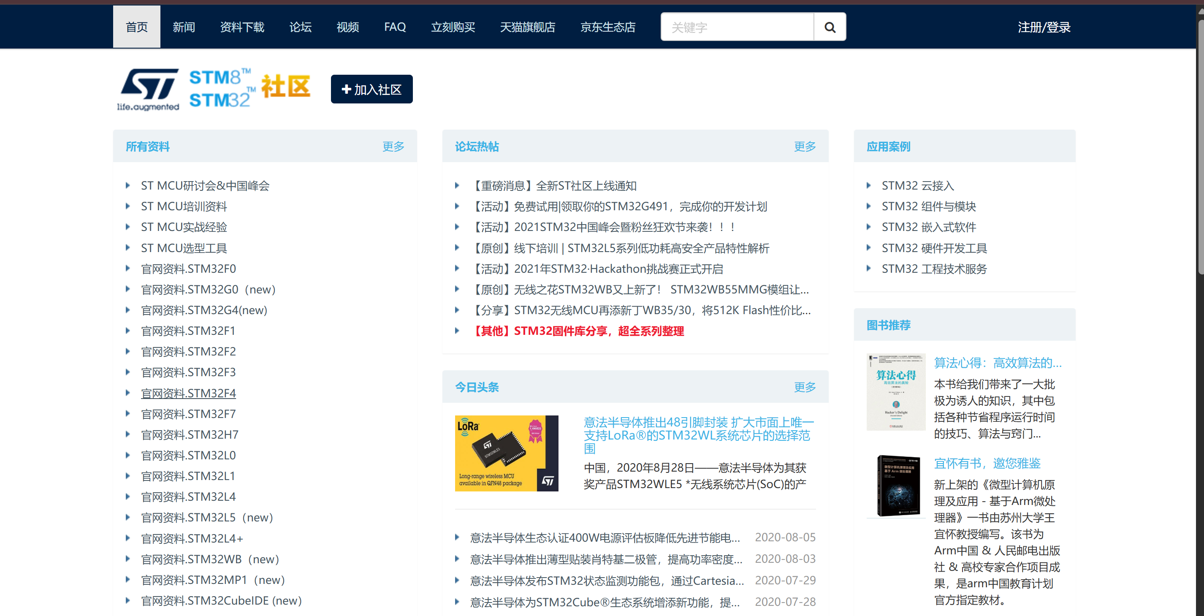Click the ST life.augmented logo
Viewport: 1204px width, 616px height.
point(148,89)
